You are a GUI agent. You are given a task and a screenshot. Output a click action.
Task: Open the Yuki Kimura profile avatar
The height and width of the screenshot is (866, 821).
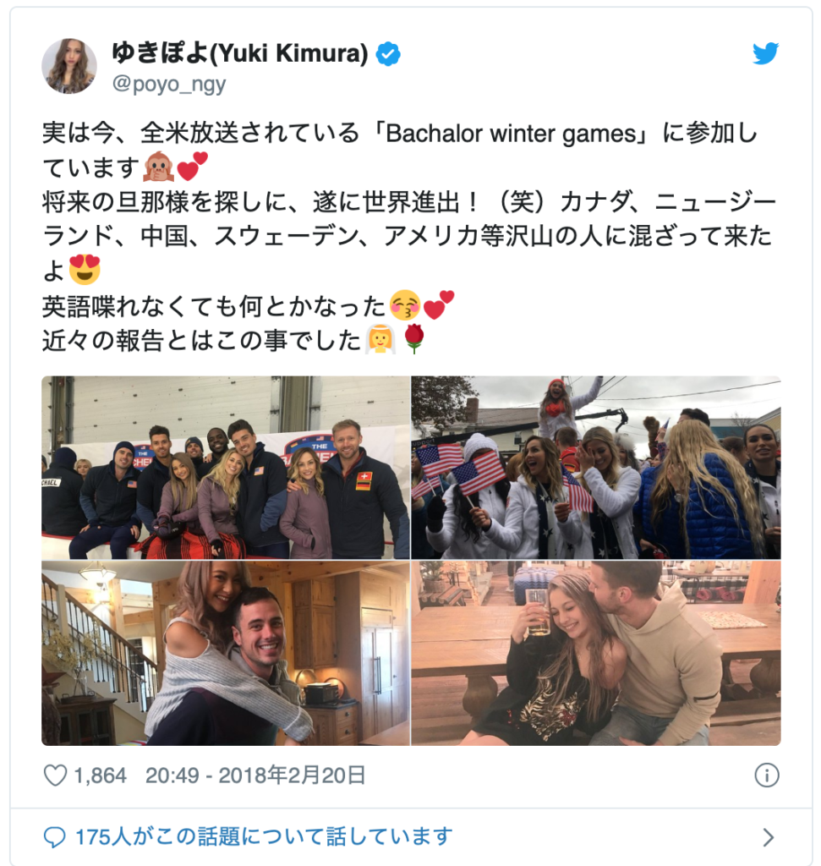(x=69, y=66)
